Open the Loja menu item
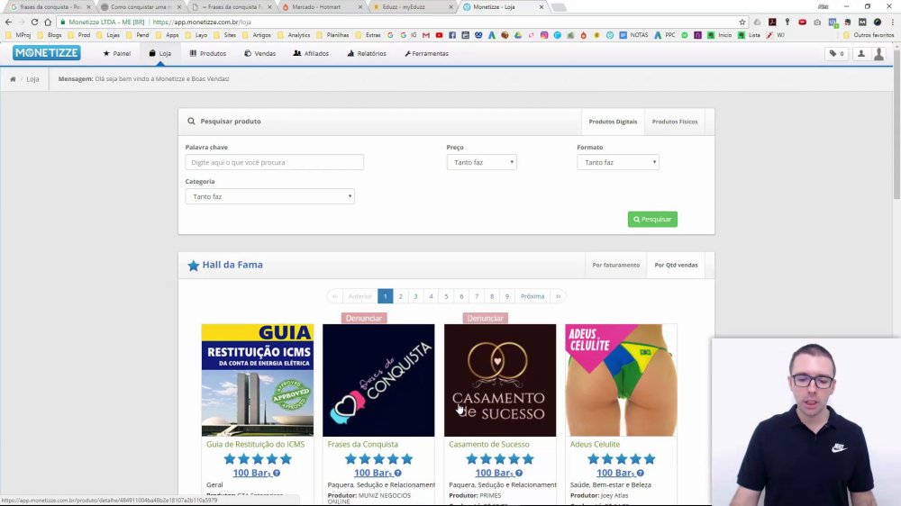This screenshot has width=901, height=506. (159, 53)
